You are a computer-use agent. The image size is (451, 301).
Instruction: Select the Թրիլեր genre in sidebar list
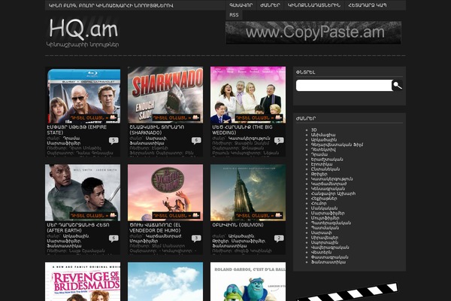(319, 174)
